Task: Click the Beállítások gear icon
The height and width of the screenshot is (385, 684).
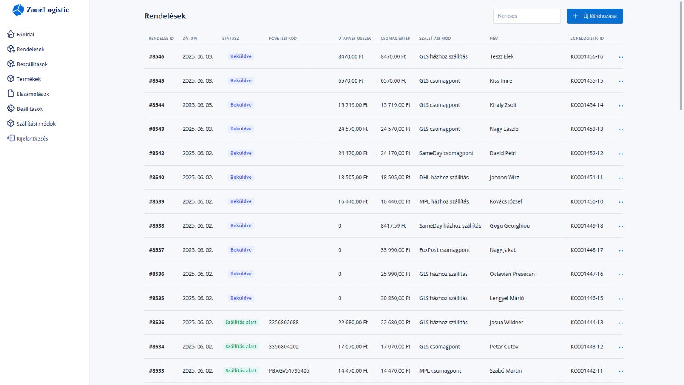Action: click(x=11, y=109)
